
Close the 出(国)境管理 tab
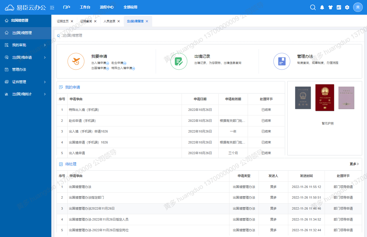click(147, 21)
